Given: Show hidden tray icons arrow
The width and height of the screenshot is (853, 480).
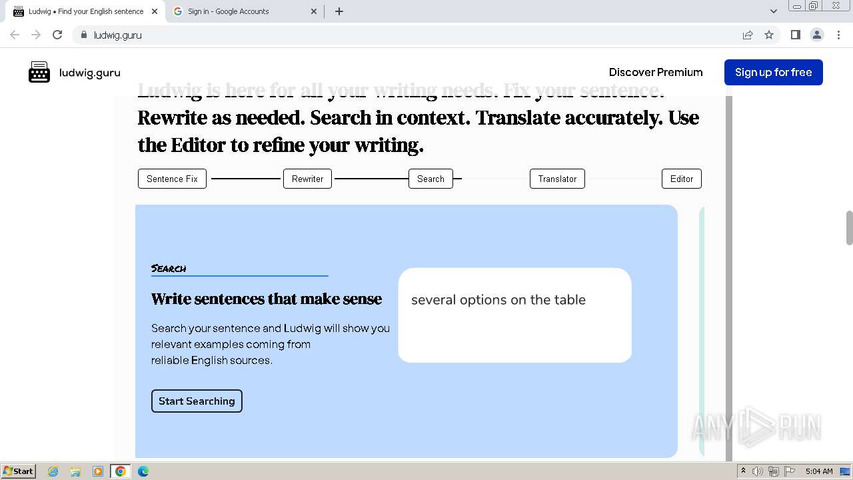Looking at the screenshot, I should [x=743, y=471].
